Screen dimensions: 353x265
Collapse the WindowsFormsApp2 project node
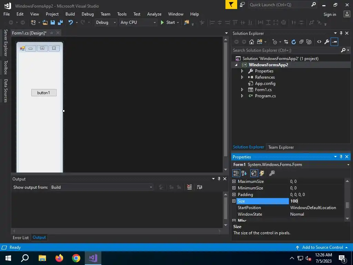236,65
